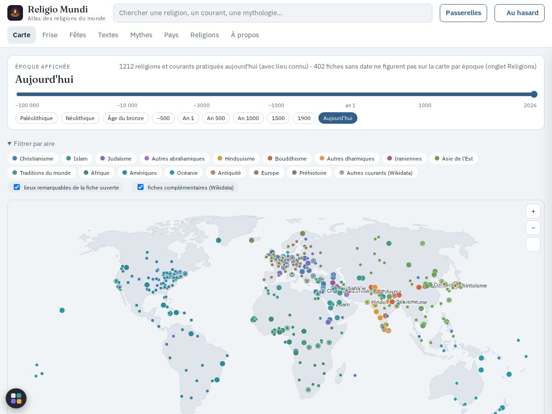The image size is (552, 414).
Task: Tick the 'lieux remarquables de la fiche ouverte' checkbox
Action: click(x=17, y=187)
